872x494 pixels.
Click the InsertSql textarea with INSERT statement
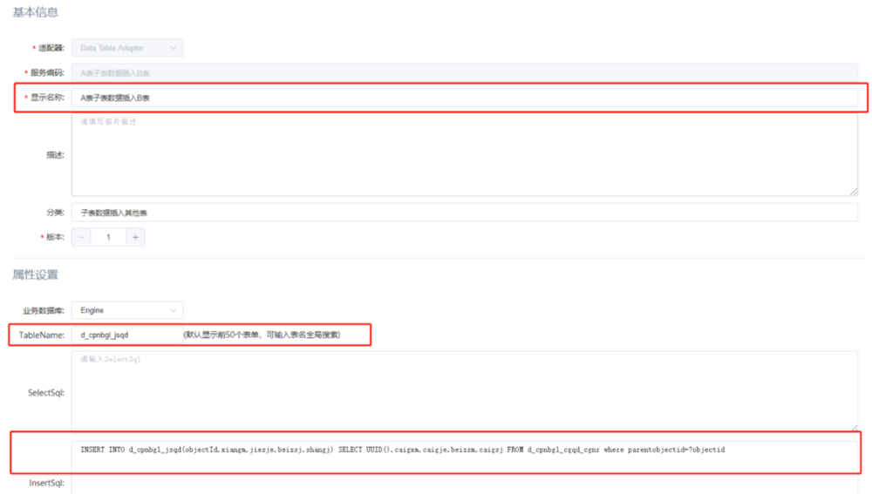[464, 462]
